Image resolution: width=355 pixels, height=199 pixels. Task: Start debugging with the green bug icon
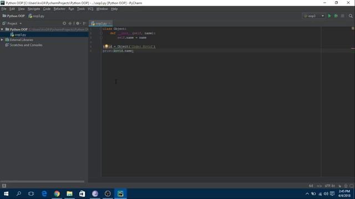point(336,16)
